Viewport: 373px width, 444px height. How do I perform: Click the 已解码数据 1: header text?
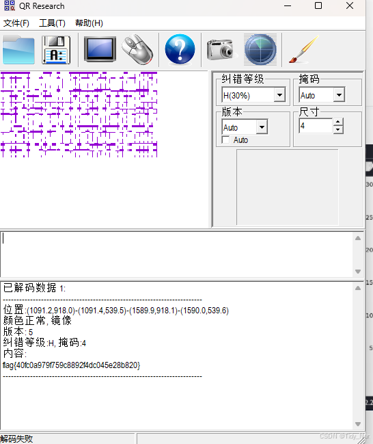pos(34,288)
